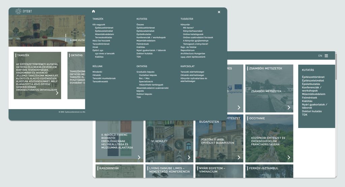
Task: Open the hamburger menu next to EN
Action: (x=326, y=56)
